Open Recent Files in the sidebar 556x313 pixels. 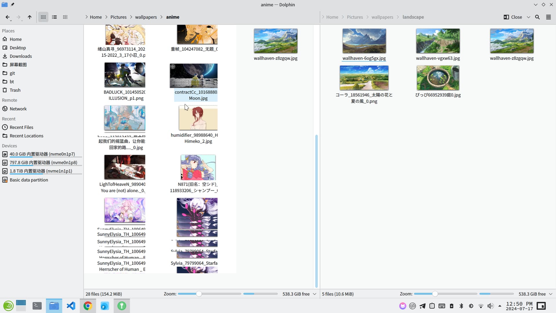click(21, 127)
